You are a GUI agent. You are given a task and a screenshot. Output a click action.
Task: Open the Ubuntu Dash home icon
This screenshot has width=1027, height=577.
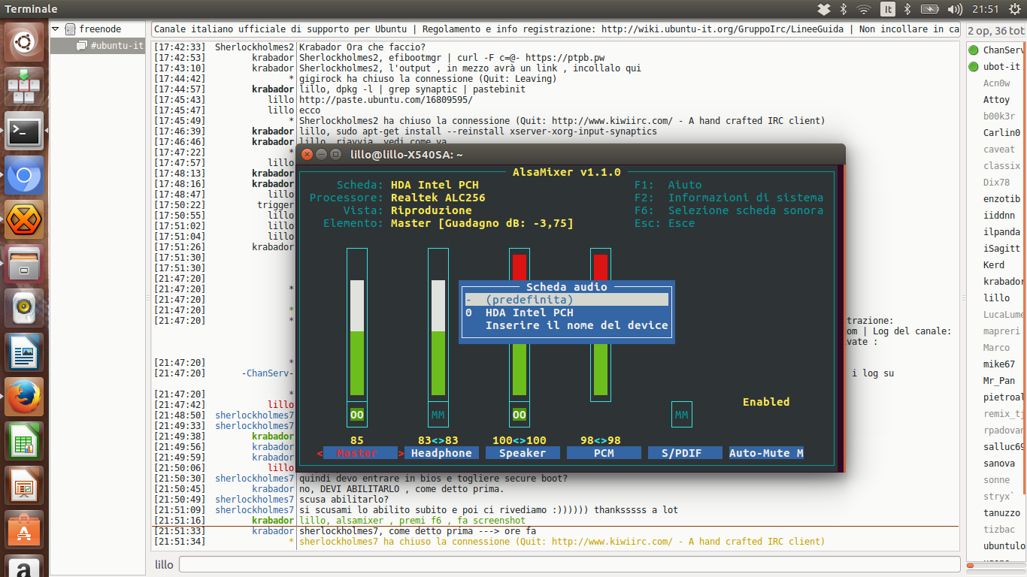24,43
